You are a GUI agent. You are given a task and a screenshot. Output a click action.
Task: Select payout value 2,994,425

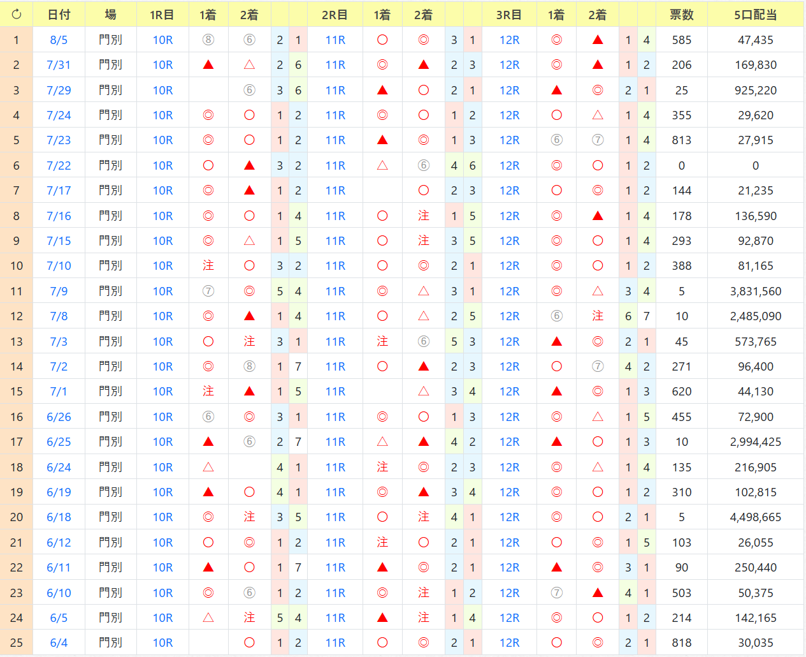(756, 442)
